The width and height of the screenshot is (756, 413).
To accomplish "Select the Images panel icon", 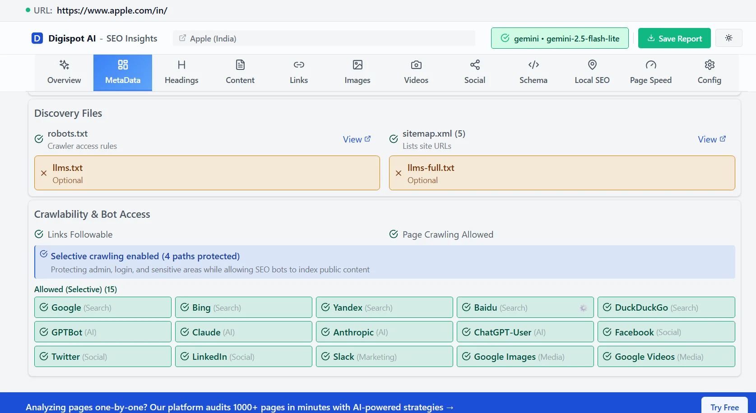I will pyautogui.click(x=357, y=65).
